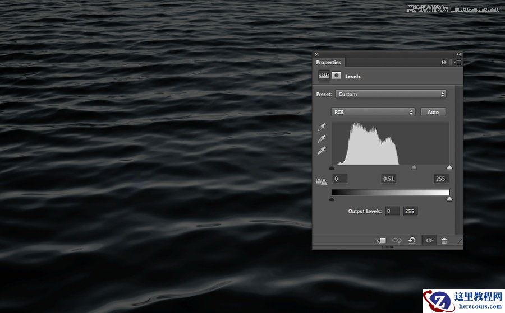Click the midtone gamma slider handle
The height and width of the screenshot is (313, 505).
coord(414,167)
